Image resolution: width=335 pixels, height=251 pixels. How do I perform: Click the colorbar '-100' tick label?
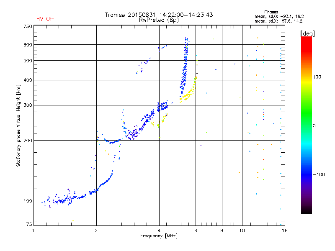pos(319,174)
